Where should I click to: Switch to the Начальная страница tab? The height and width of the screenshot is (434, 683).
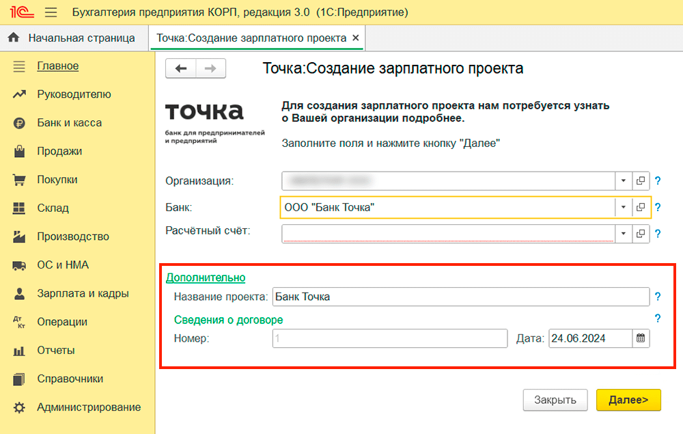pyautogui.click(x=81, y=38)
